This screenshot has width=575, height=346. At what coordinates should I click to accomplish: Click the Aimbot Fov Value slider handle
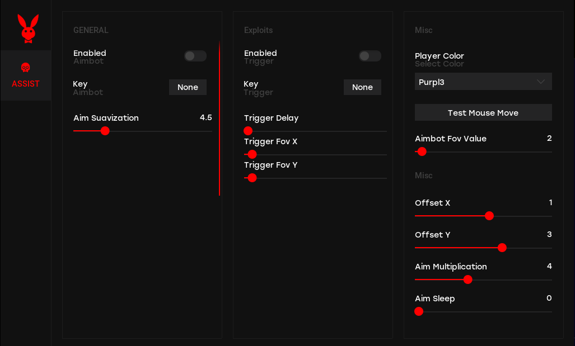pos(422,151)
